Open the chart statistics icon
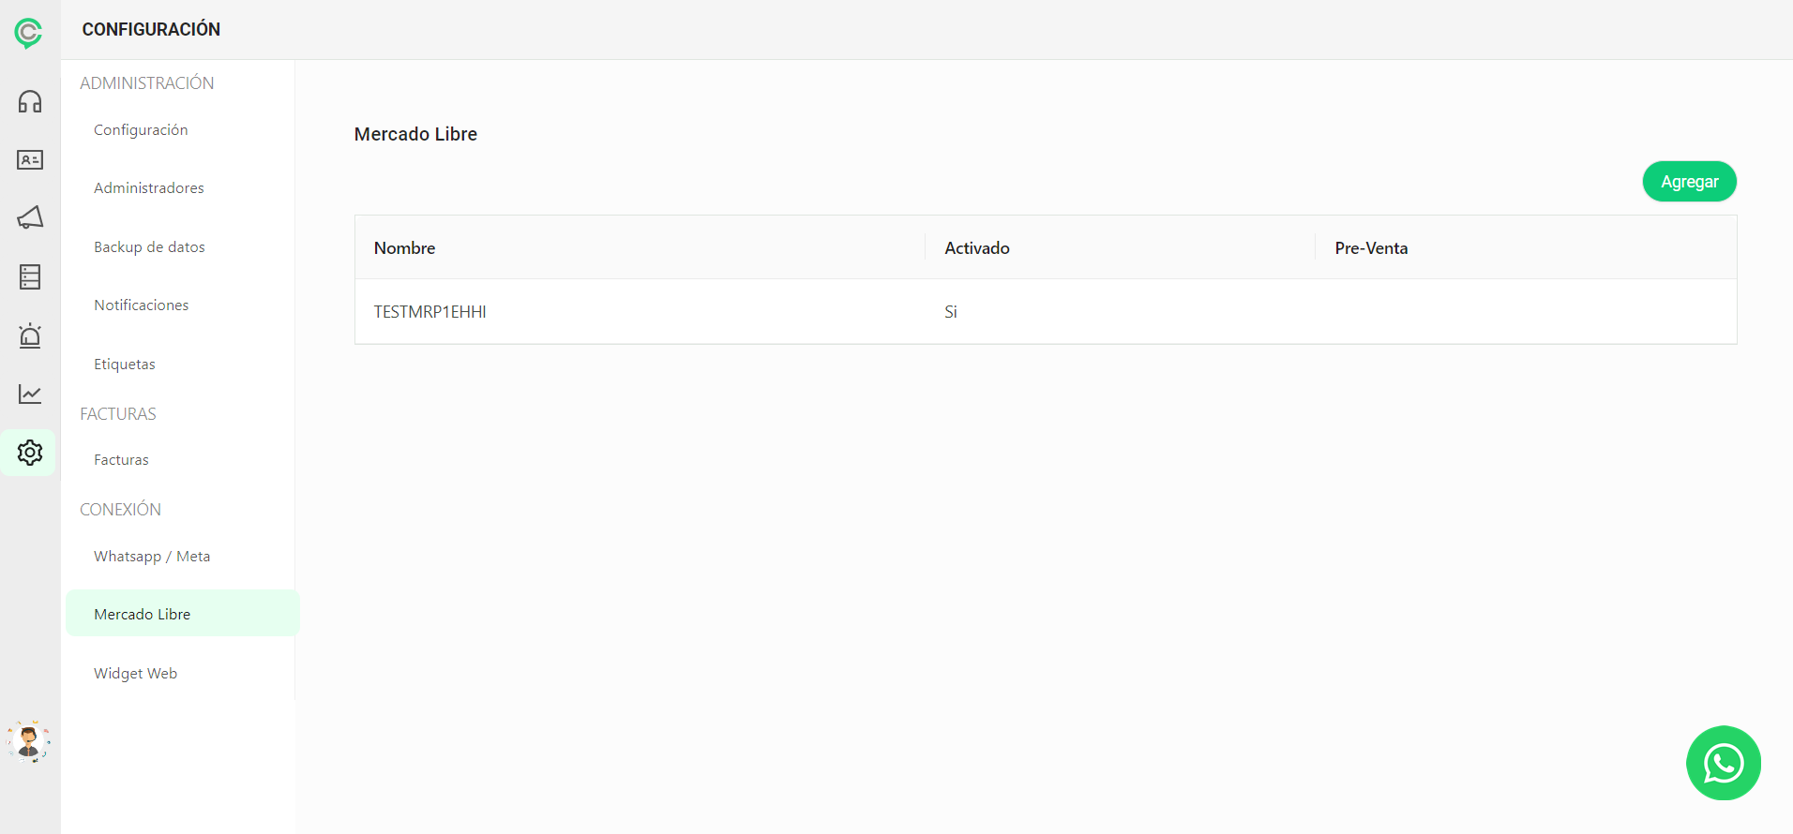 [30, 394]
